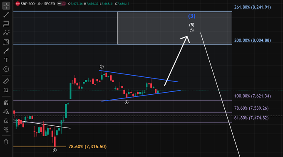The image size is (283, 157).
Task: Open the Fibonacci and Gann tools group
Action: coord(6,24)
